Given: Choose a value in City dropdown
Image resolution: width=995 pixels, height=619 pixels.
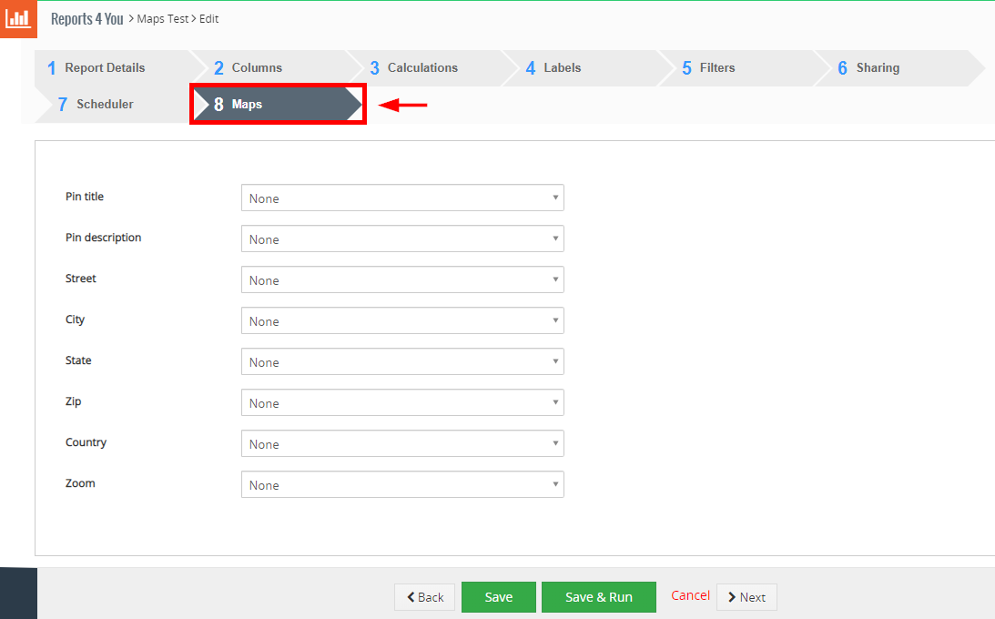Looking at the screenshot, I should click(402, 321).
